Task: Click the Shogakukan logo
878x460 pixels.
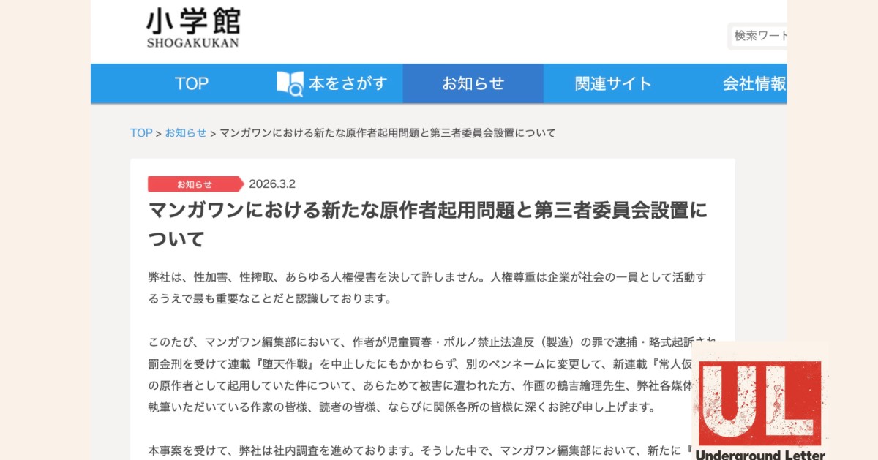Action: [x=192, y=29]
